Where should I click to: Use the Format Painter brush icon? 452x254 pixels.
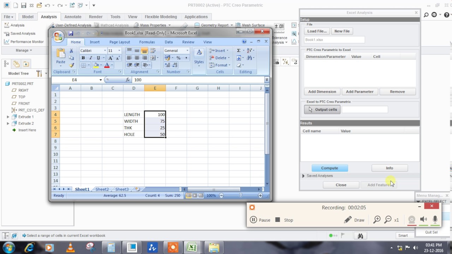pos(71,65)
